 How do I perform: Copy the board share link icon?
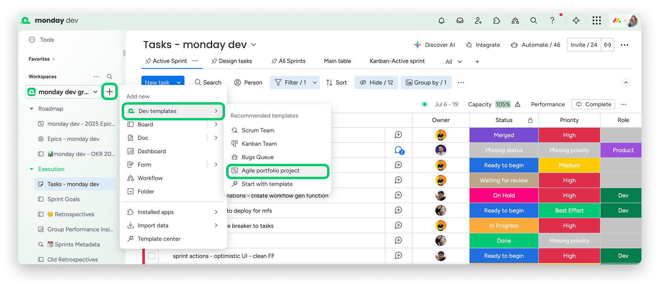pos(607,45)
